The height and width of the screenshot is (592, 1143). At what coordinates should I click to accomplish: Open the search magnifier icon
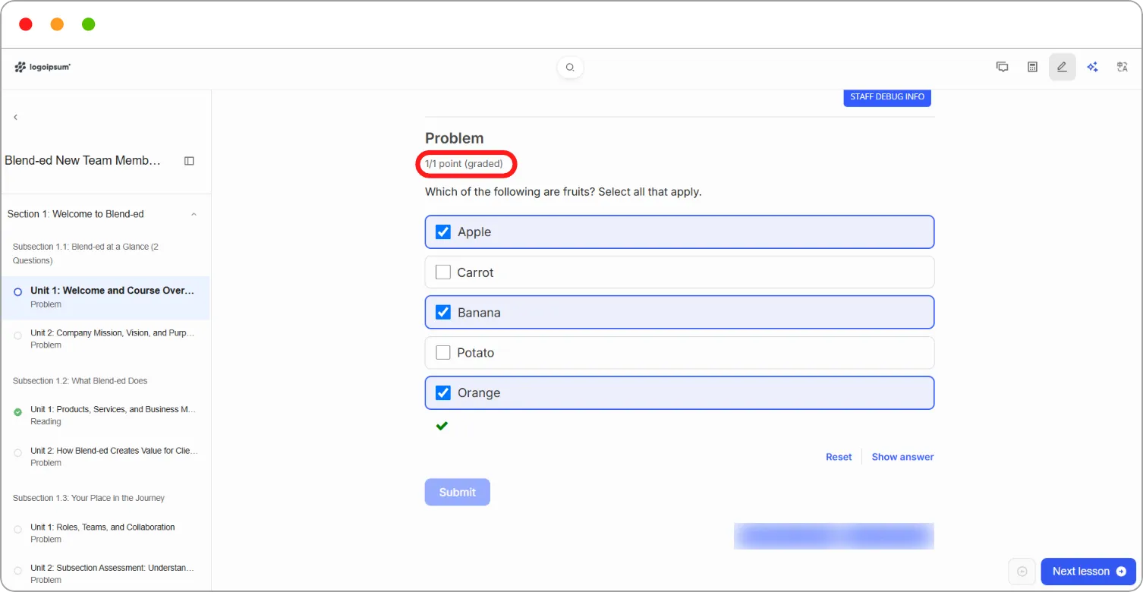pos(570,68)
